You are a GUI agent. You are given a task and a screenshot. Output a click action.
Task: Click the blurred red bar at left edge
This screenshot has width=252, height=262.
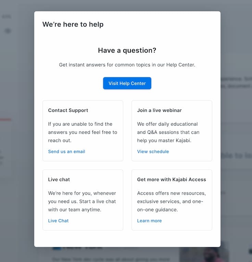point(6,120)
